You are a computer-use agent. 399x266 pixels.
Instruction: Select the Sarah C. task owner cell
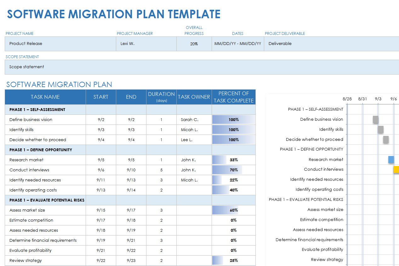(194, 120)
